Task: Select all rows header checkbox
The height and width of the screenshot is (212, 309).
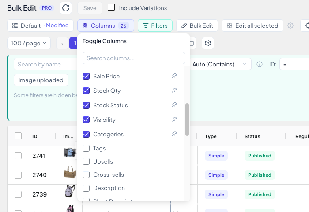Action: point(18,136)
